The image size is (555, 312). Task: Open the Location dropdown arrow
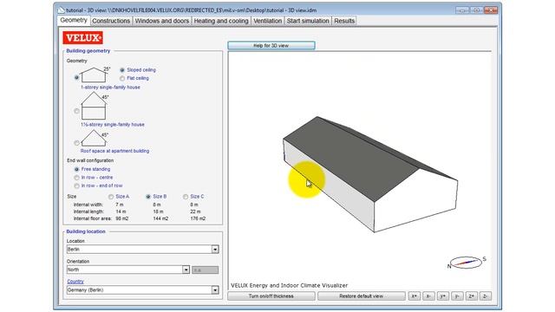point(215,250)
